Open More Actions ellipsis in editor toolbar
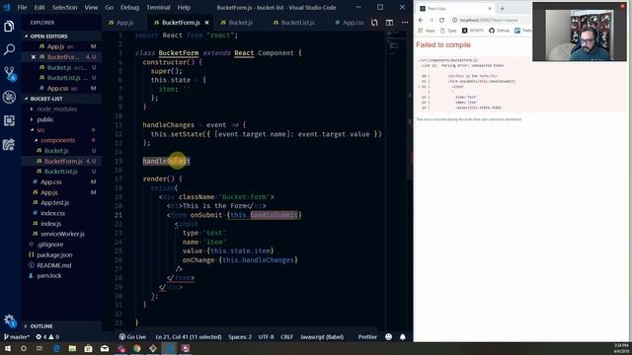This screenshot has height=355, width=632. pos(405,23)
